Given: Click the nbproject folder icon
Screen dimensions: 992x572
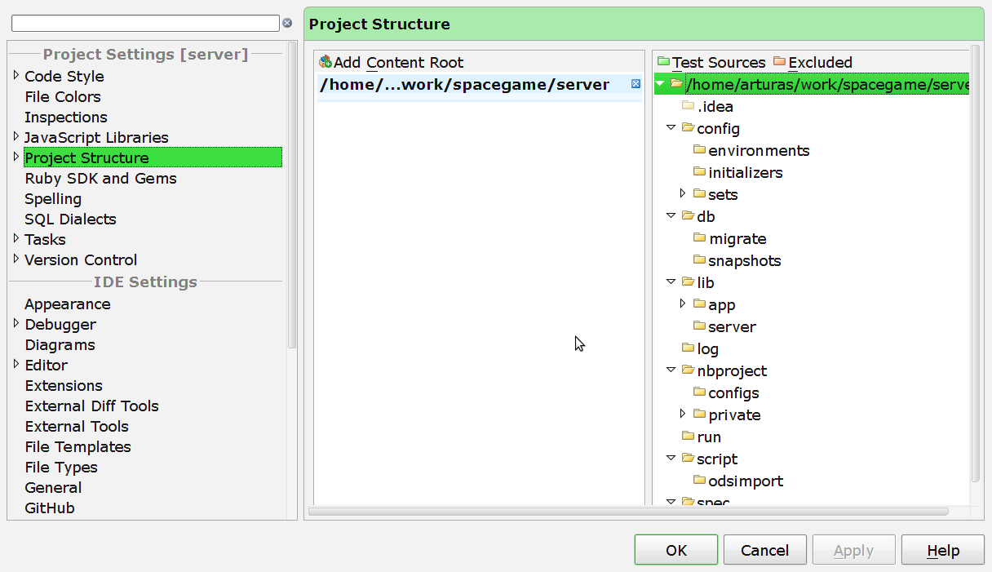Looking at the screenshot, I should (688, 370).
